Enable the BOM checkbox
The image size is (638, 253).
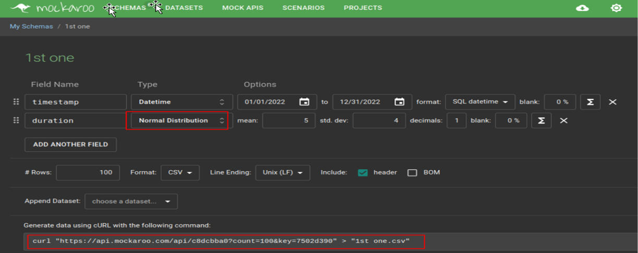[412, 173]
